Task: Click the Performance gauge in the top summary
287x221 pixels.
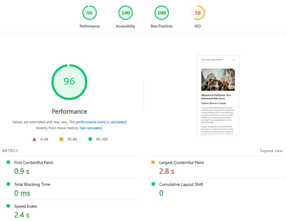Action: click(89, 13)
